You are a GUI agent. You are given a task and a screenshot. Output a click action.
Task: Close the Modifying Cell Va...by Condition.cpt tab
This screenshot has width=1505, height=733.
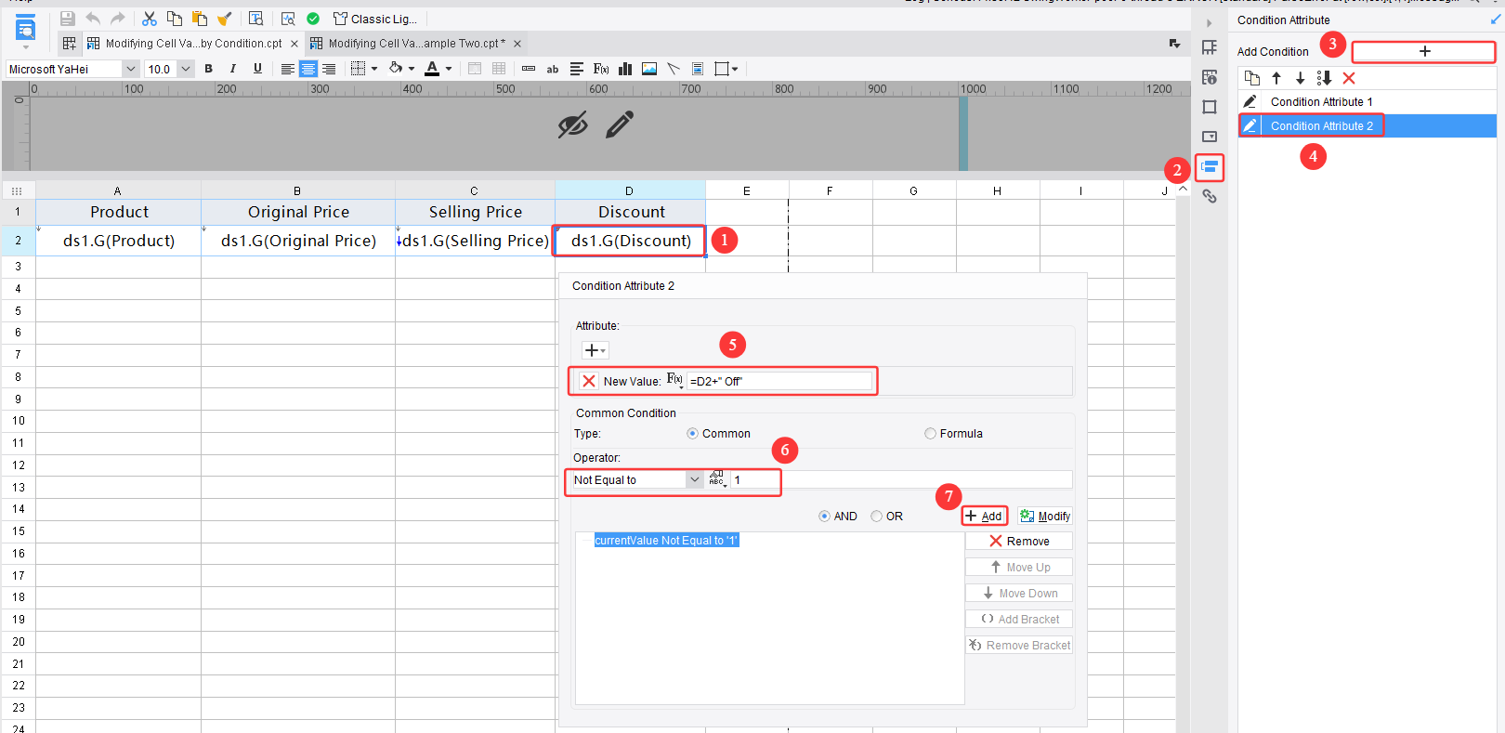click(x=294, y=44)
